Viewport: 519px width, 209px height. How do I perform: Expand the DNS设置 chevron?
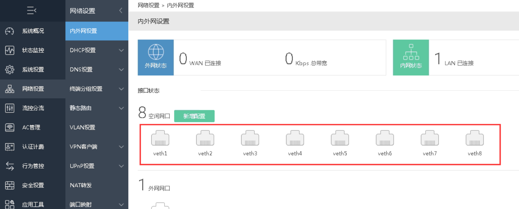click(x=121, y=70)
